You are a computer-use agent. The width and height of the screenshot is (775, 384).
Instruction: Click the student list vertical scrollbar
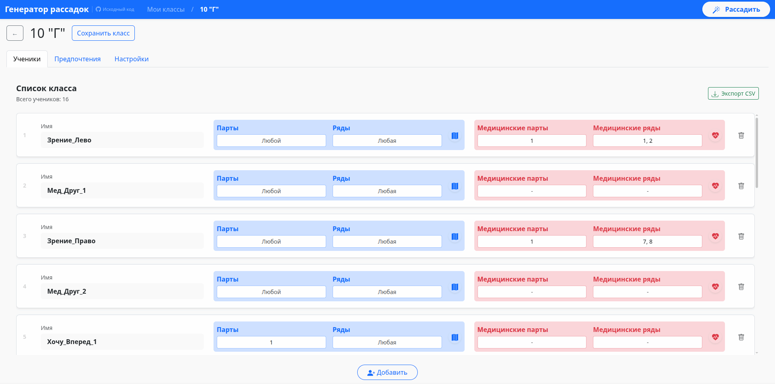(756, 153)
